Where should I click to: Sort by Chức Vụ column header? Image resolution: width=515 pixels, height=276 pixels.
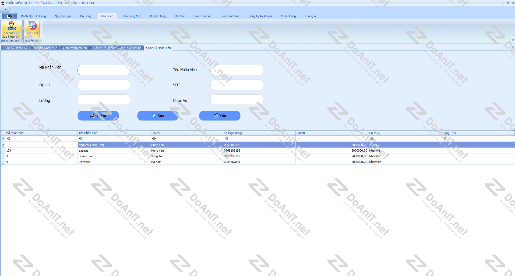click(x=404, y=133)
